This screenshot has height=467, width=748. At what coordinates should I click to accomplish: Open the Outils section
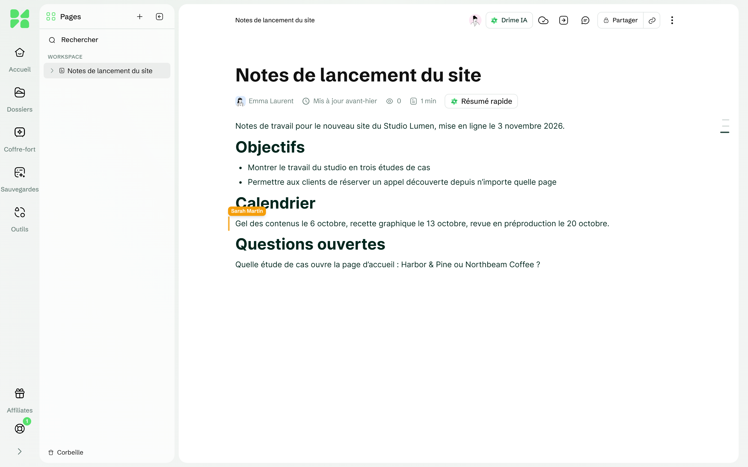[19, 219]
